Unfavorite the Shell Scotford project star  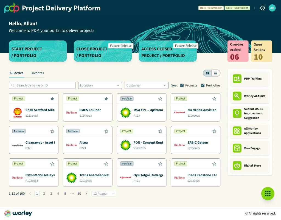[52, 99]
